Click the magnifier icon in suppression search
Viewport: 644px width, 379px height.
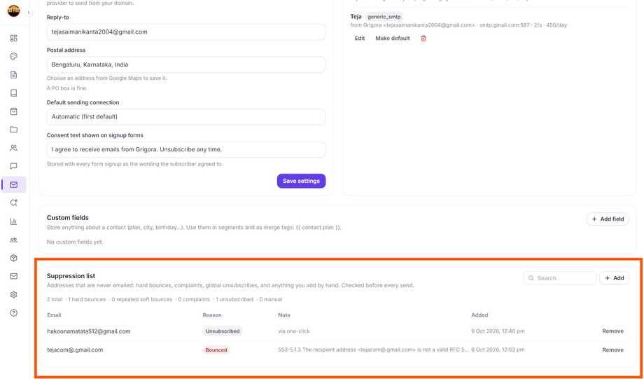pyautogui.click(x=531, y=278)
